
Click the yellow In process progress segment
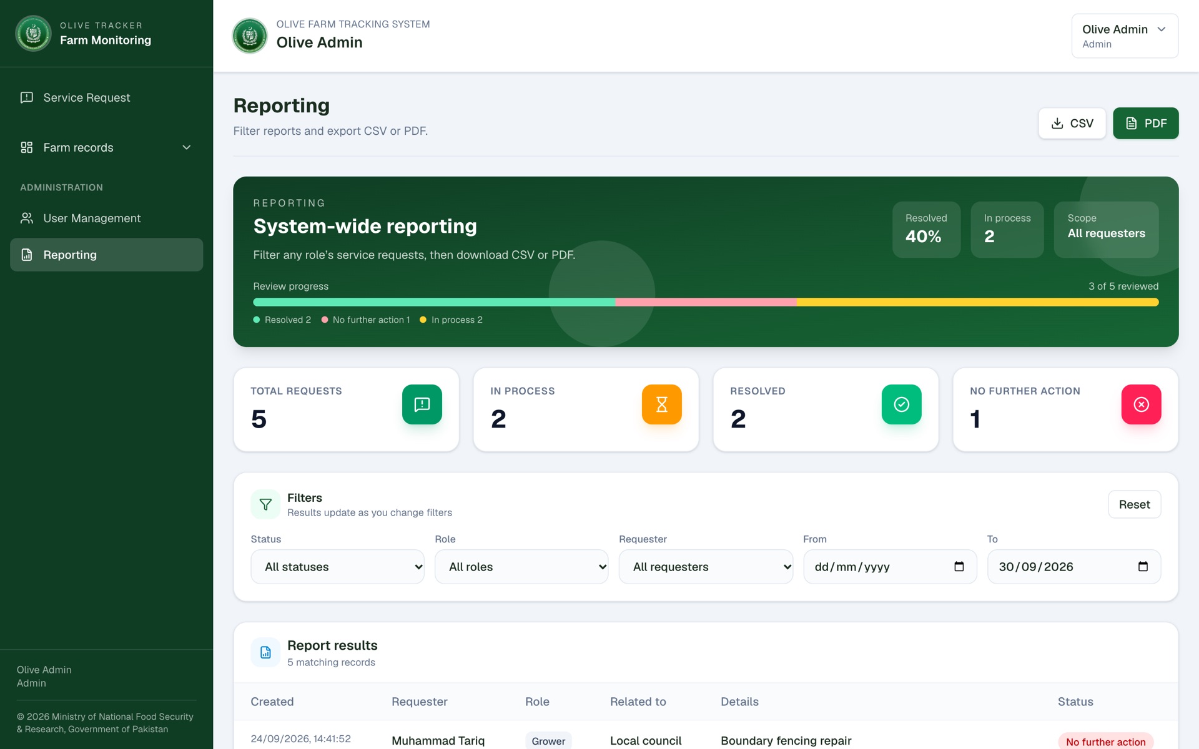[x=977, y=302]
